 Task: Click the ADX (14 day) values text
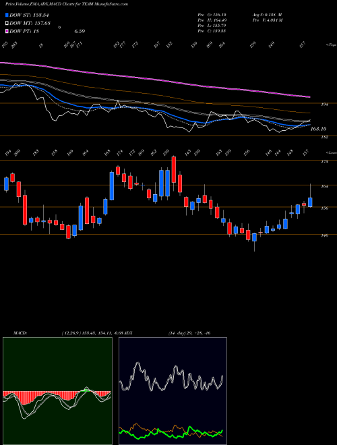pos(189,333)
